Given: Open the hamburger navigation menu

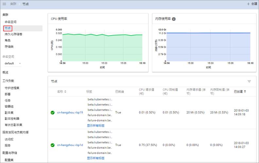Looking at the screenshot, I should (4, 4).
